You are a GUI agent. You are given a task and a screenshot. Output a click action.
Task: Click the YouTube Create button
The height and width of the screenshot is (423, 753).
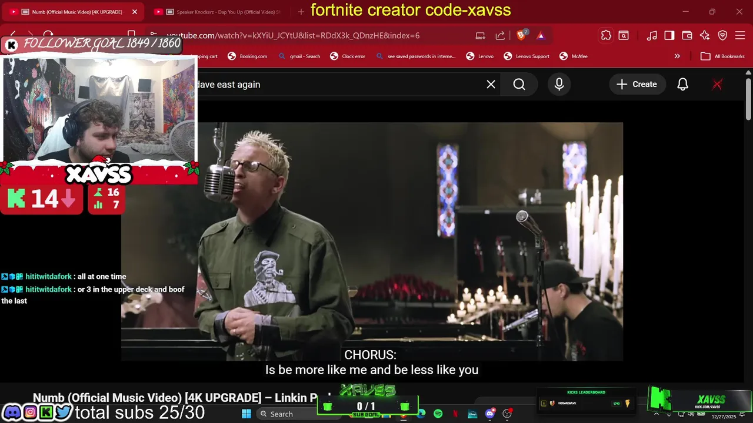tap(637, 85)
